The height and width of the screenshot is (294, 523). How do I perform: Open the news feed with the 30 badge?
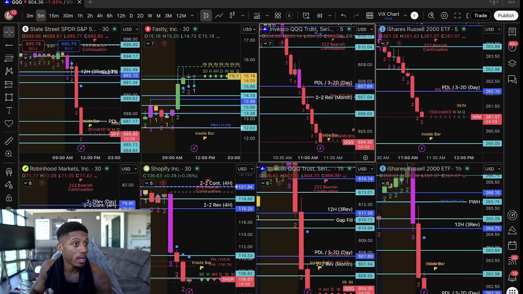512,261
